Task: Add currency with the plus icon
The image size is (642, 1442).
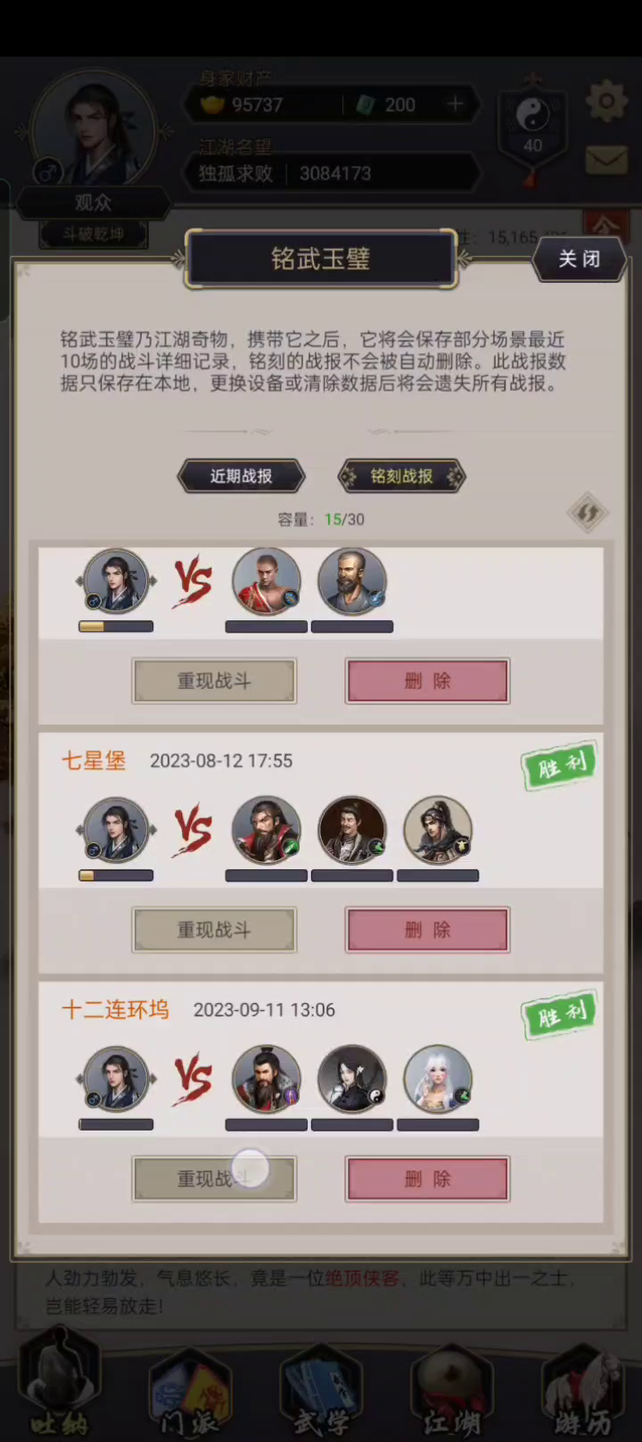Action: [455, 104]
